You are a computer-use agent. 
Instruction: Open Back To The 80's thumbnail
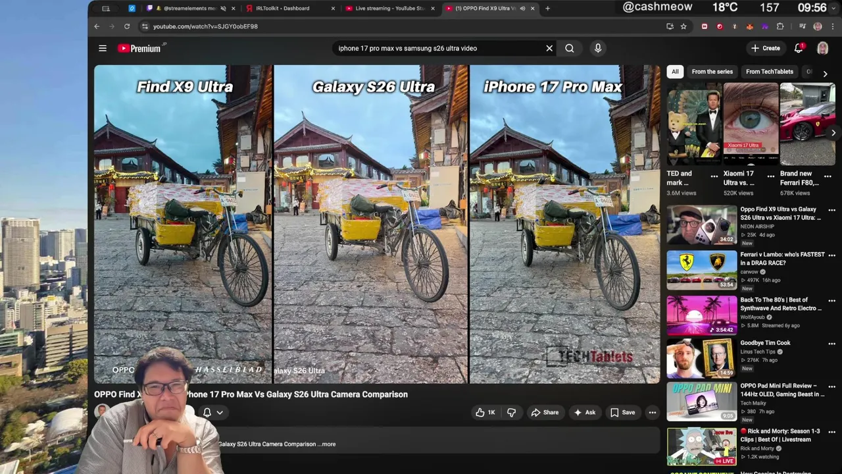(x=702, y=316)
